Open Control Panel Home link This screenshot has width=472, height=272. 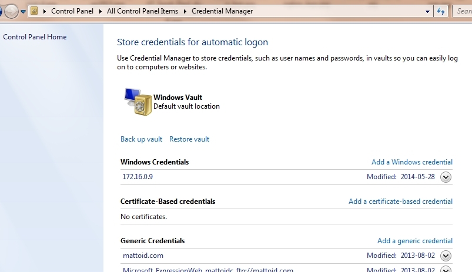point(35,37)
